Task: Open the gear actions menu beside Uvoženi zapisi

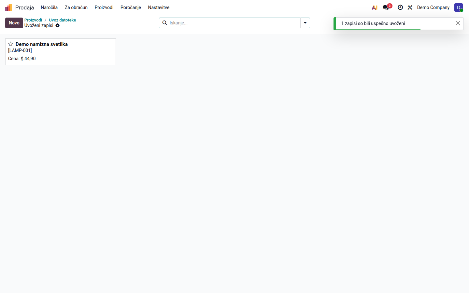Action: tap(58, 25)
